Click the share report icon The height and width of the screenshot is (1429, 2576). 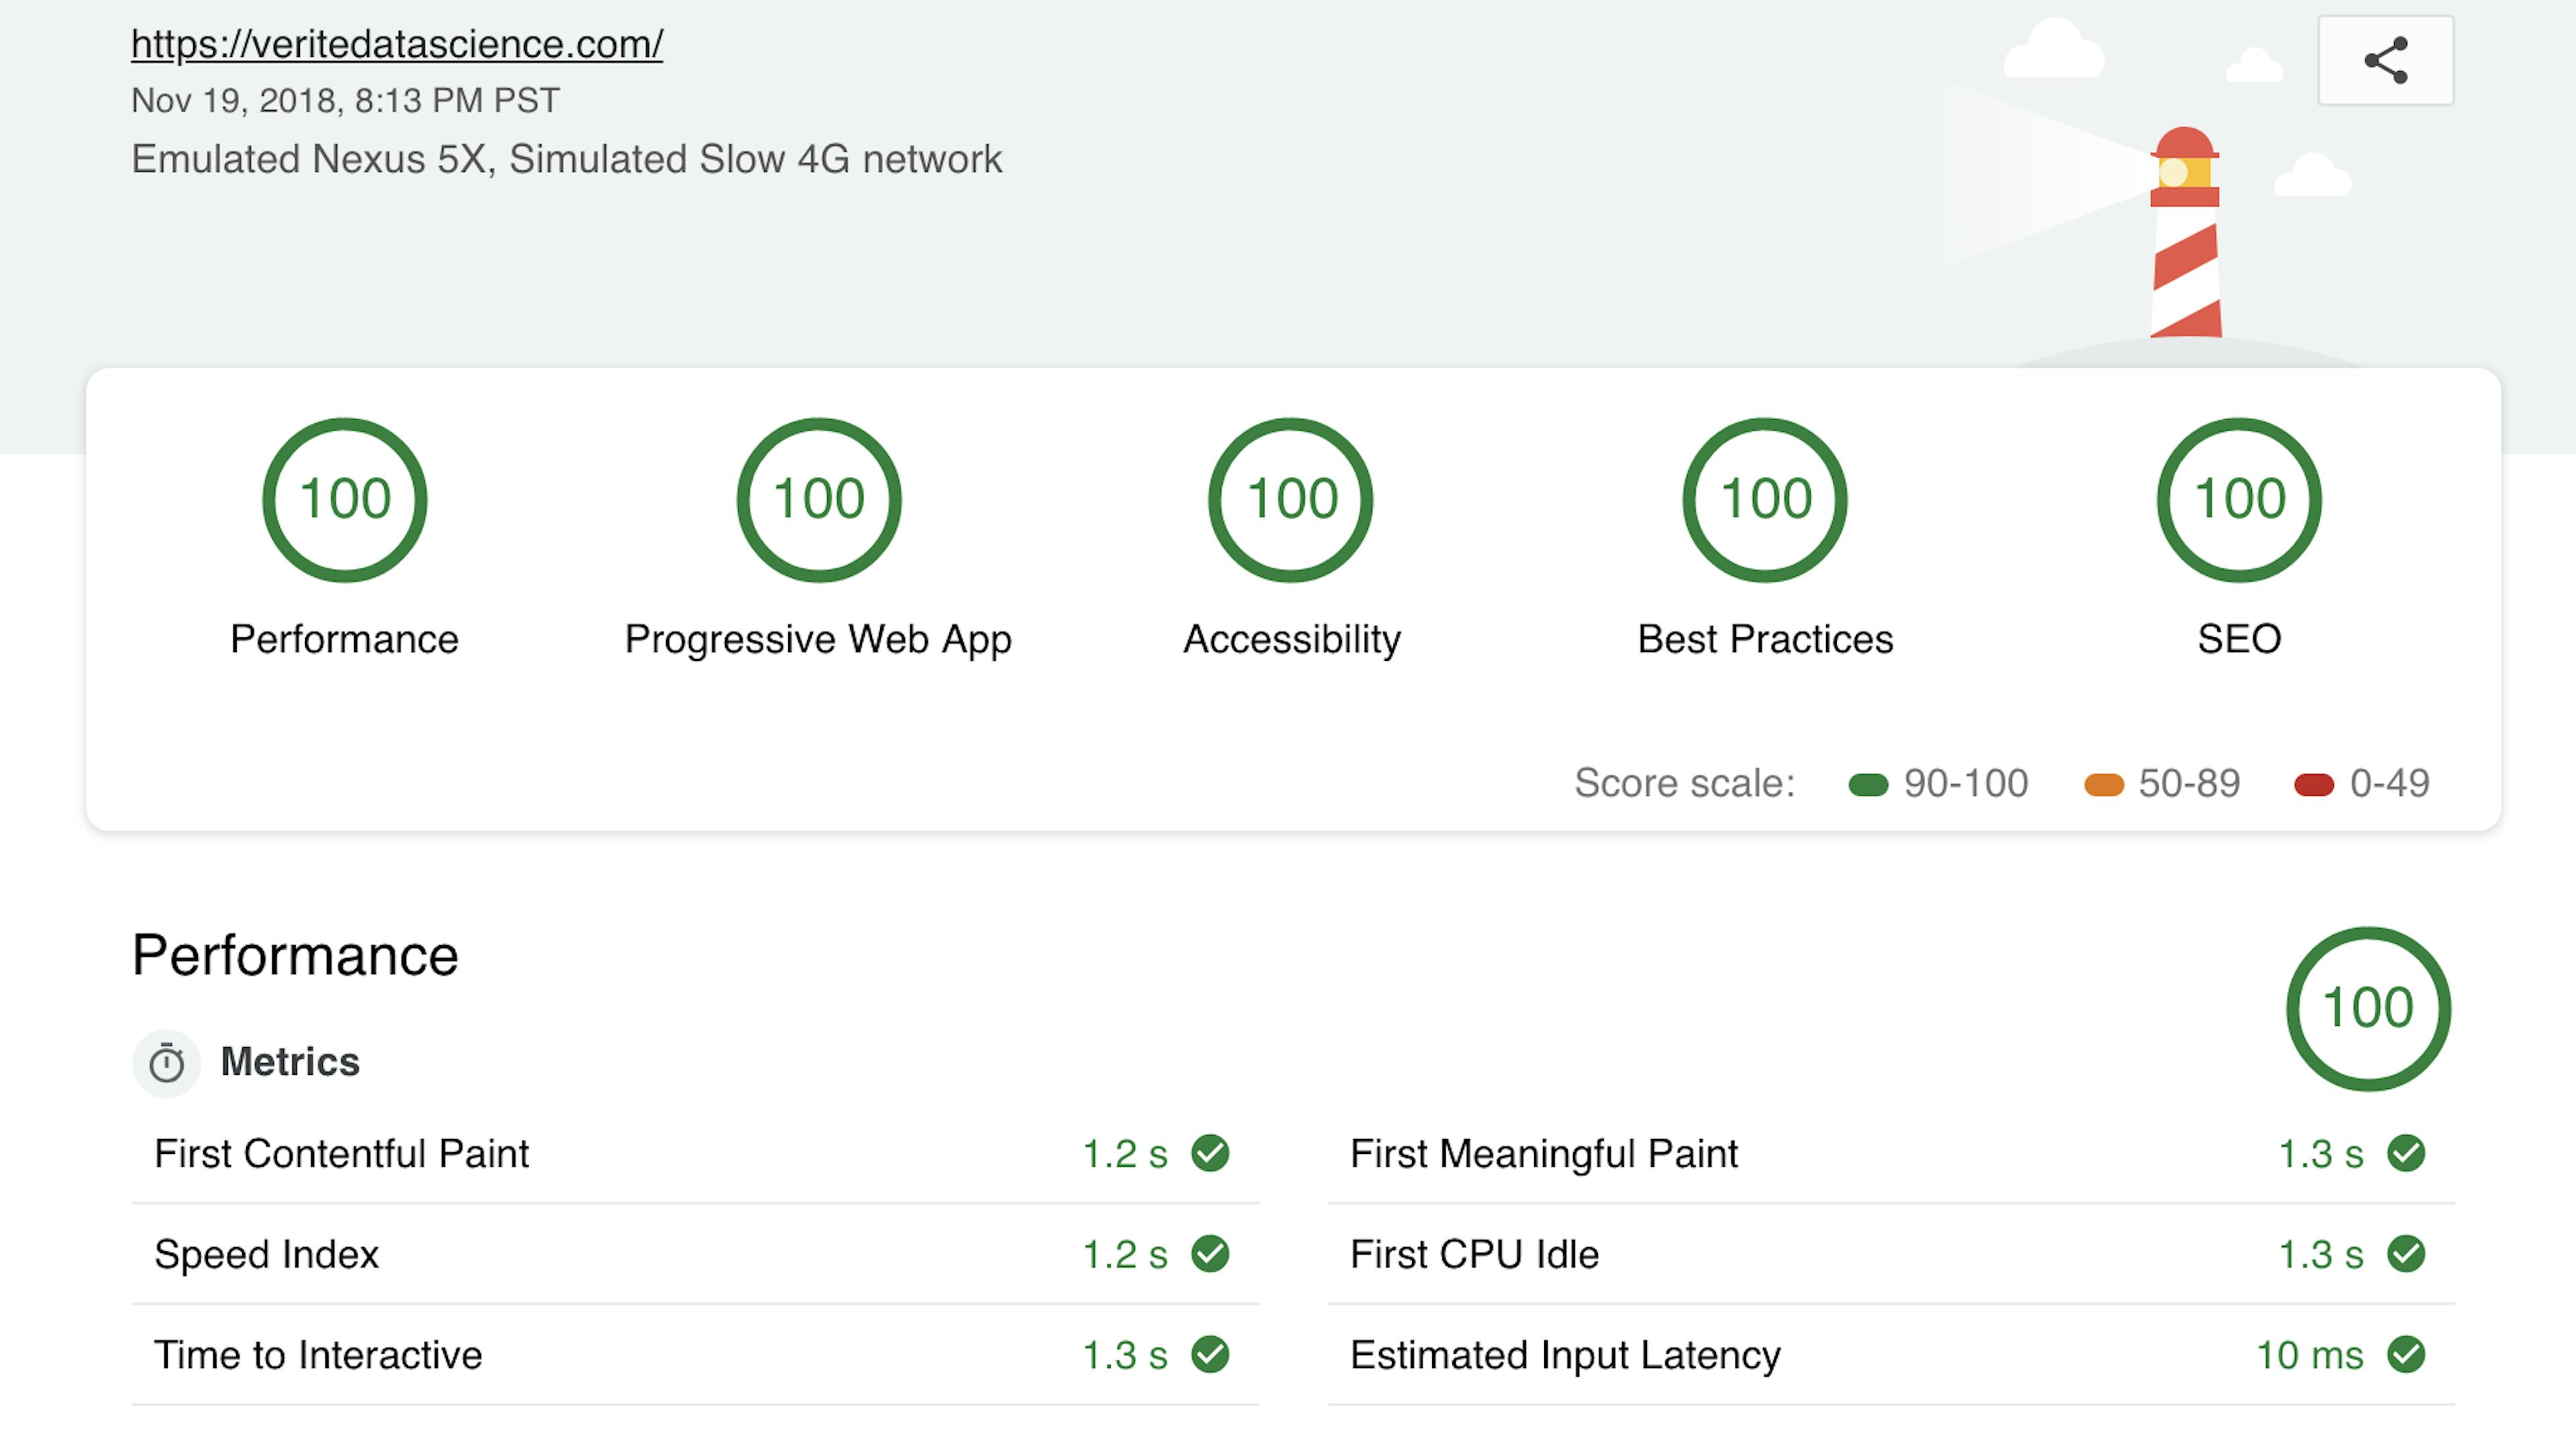(x=2385, y=60)
